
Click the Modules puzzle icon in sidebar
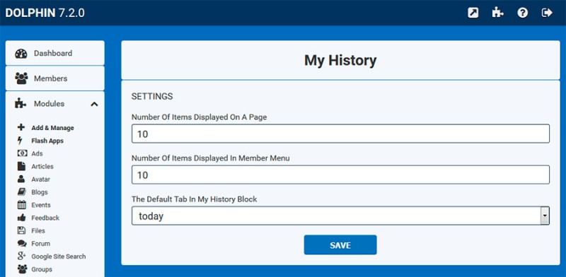pos(21,103)
